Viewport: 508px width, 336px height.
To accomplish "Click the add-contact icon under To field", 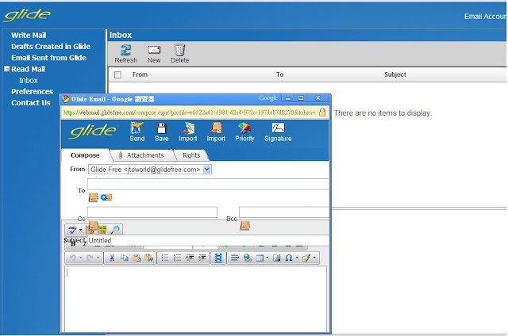I will pos(106,197).
